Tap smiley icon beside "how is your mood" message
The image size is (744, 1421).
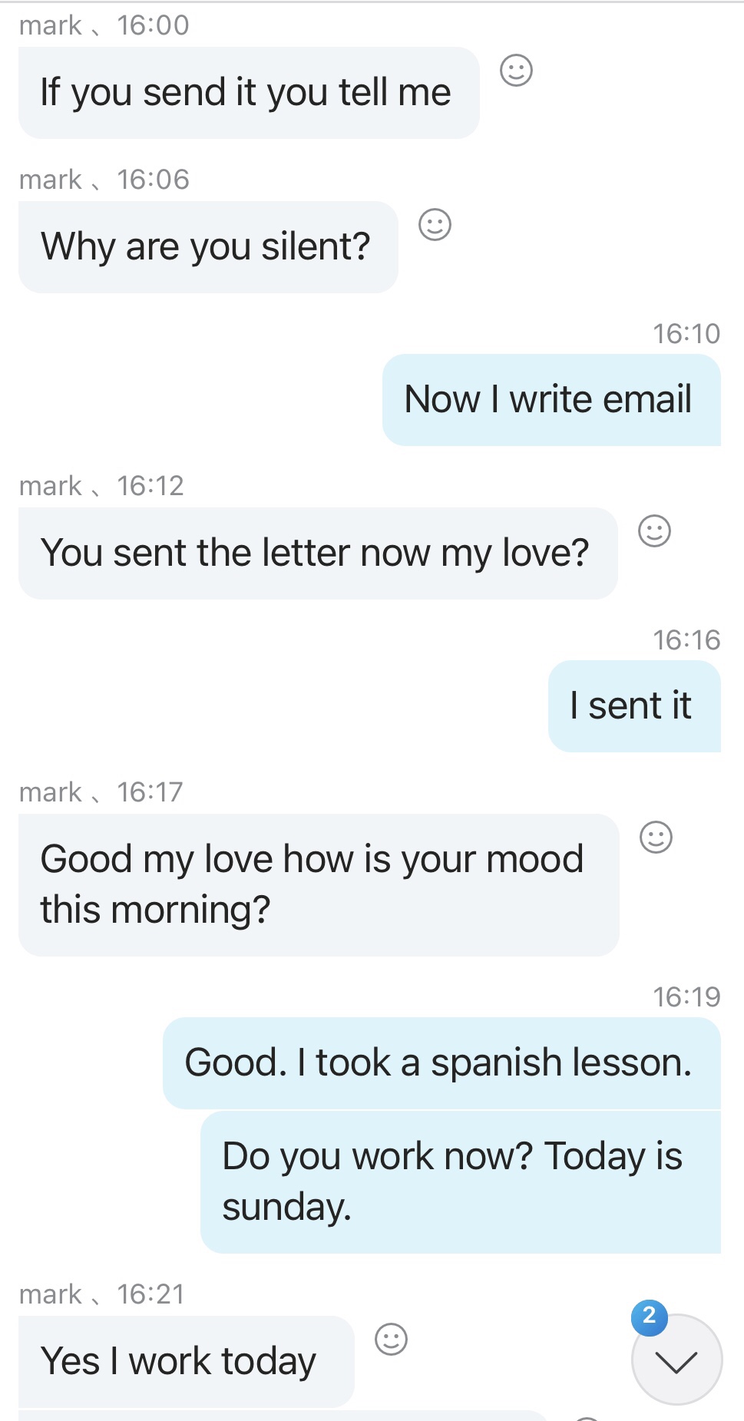coord(656,837)
